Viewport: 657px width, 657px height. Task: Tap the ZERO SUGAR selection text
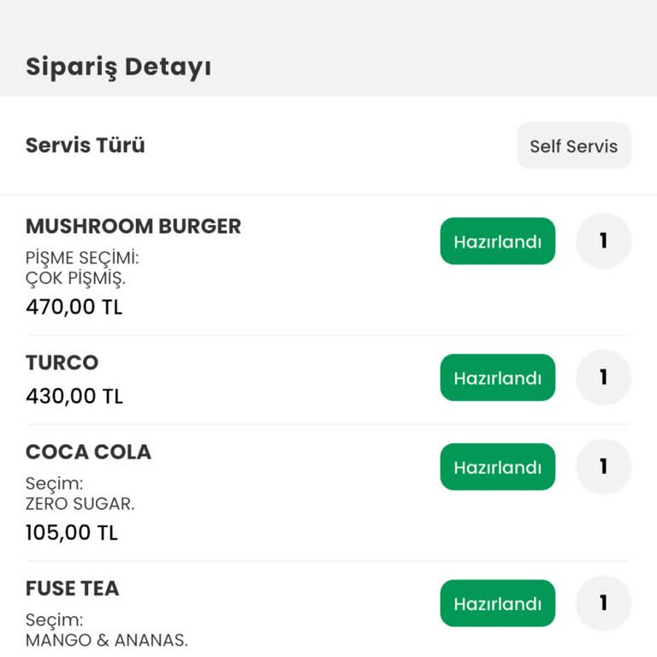(80, 504)
